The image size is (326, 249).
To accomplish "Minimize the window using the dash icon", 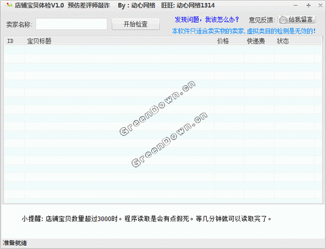I will [x=295, y=5].
